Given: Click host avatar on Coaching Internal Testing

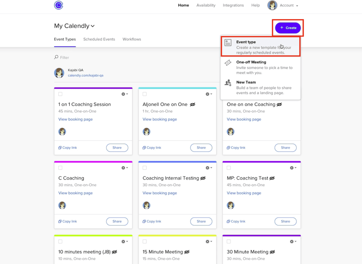Looking at the screenshot, I should 146,205.
